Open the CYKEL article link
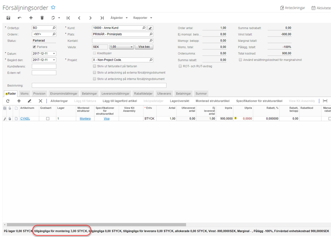The image size is (331, 237). (25, 119)
